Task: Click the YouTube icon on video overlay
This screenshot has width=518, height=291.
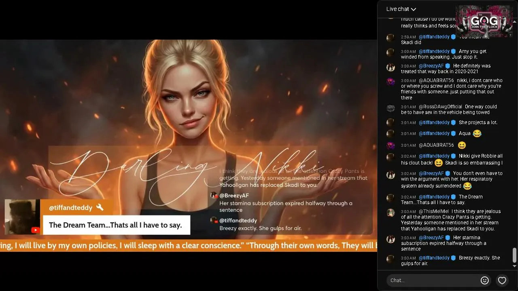Action: tap(36, 230)
